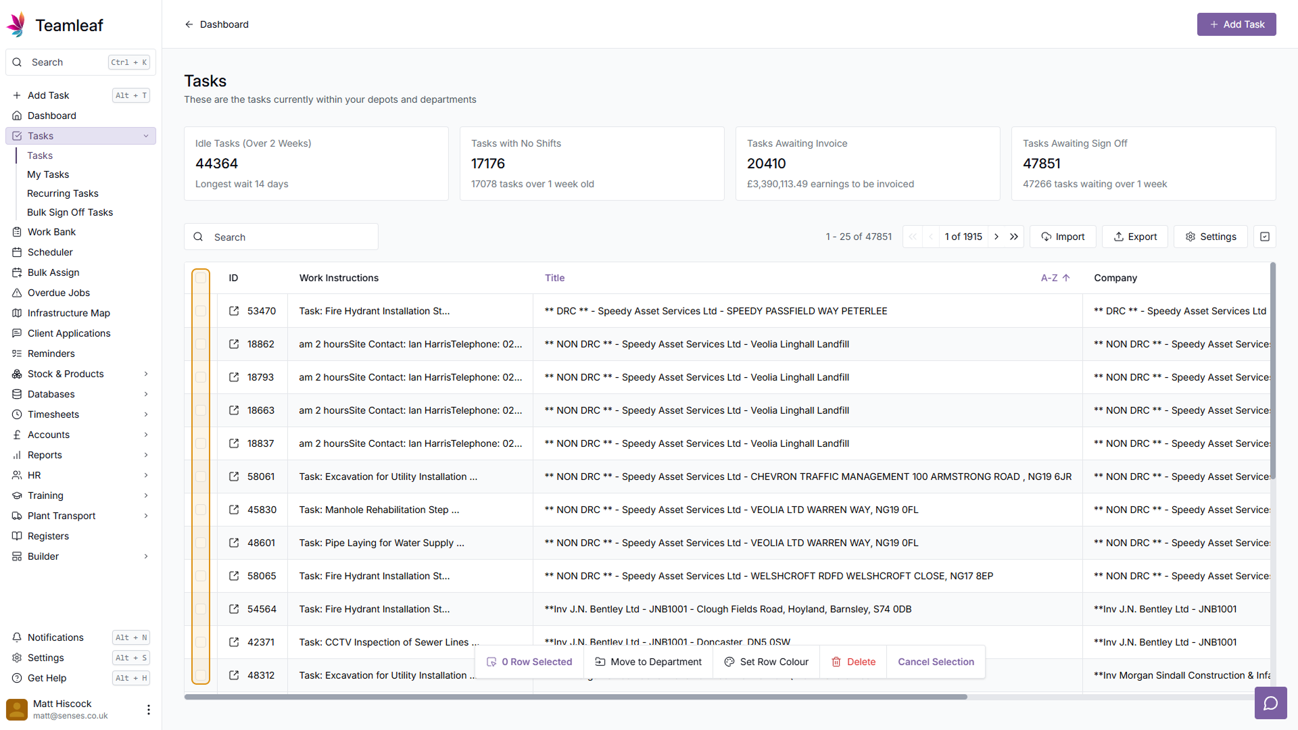Open Notifications in sidebar
Screen dimensions: 1298x730
tap(80, 637)
